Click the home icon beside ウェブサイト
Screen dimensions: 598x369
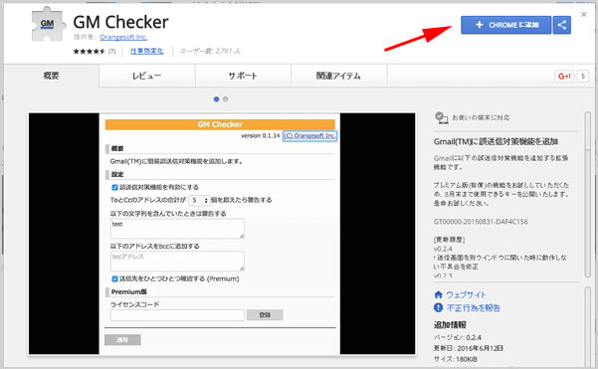[438, 294]
